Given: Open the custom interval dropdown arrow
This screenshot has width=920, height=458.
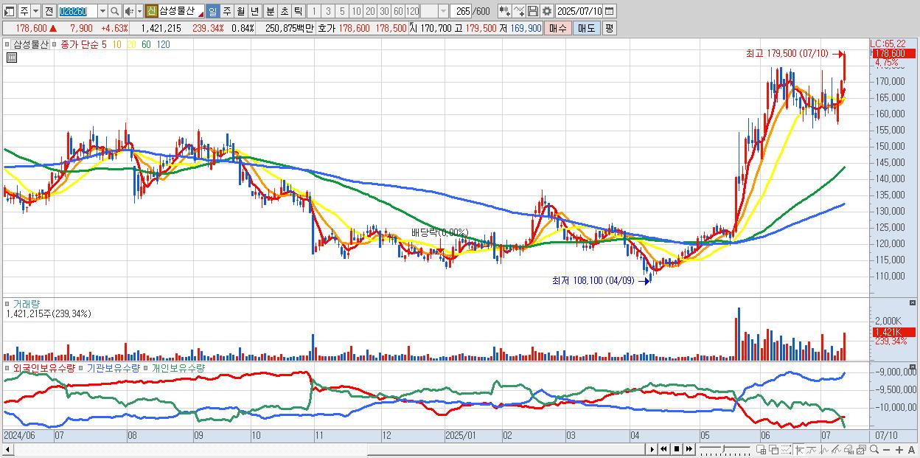Looking at the screenshot, I should [443, 11].
